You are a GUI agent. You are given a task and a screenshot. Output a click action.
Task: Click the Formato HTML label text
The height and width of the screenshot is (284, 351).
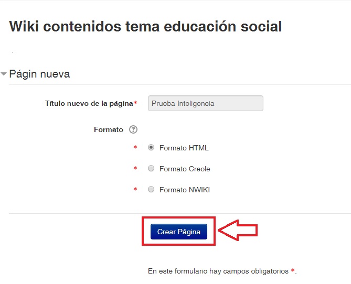click(184, 148)
